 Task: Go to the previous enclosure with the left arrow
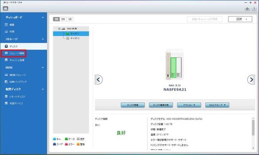(99, 80)
